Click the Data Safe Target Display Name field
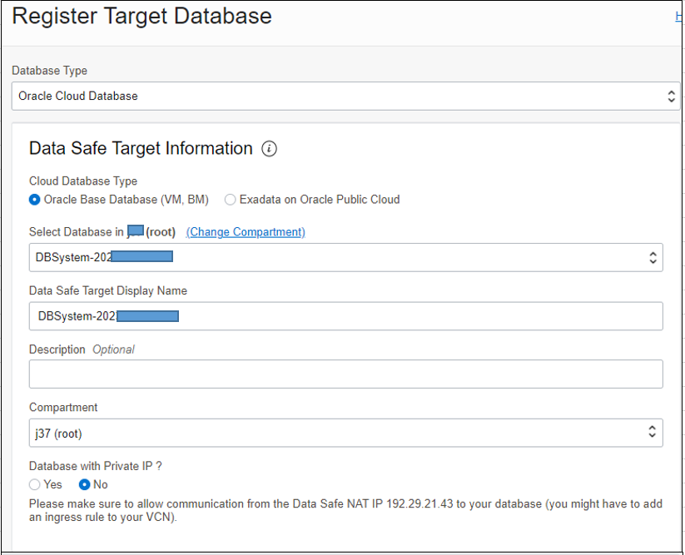685x555 pixels. click(x=345, y=316)
